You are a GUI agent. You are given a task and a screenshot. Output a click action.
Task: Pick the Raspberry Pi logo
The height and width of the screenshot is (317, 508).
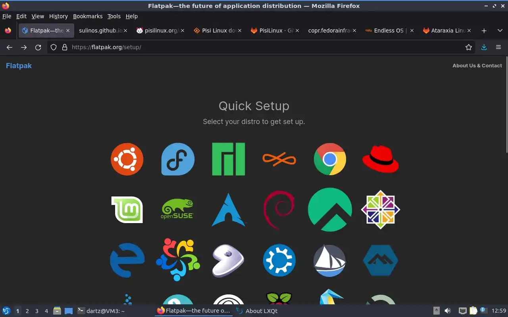279,299
